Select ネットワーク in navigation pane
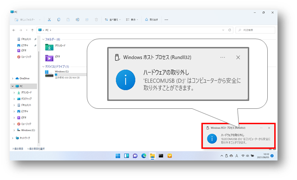 [23, 138]
